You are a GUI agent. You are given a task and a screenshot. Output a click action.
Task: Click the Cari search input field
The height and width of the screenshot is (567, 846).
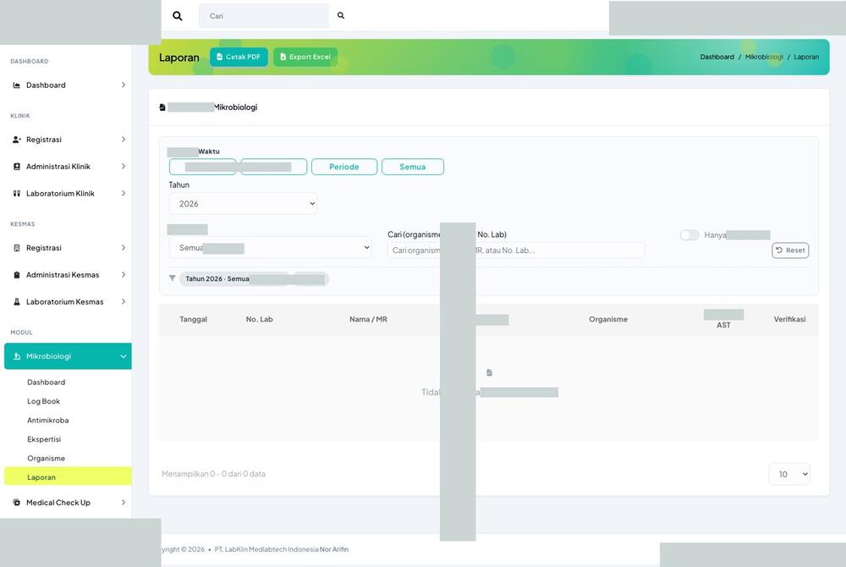[x=264, y=15]
